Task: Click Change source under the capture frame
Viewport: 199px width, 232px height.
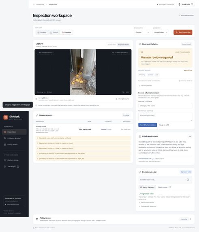Action: (x=122, y=99)
